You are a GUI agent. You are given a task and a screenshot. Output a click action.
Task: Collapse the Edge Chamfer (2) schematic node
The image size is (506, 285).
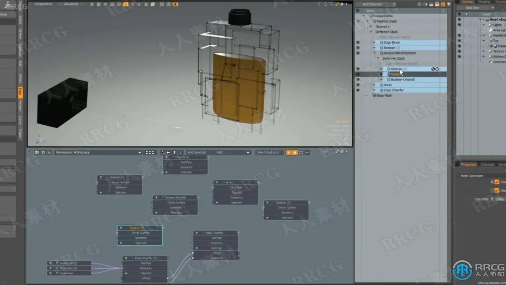pos(126,258)
